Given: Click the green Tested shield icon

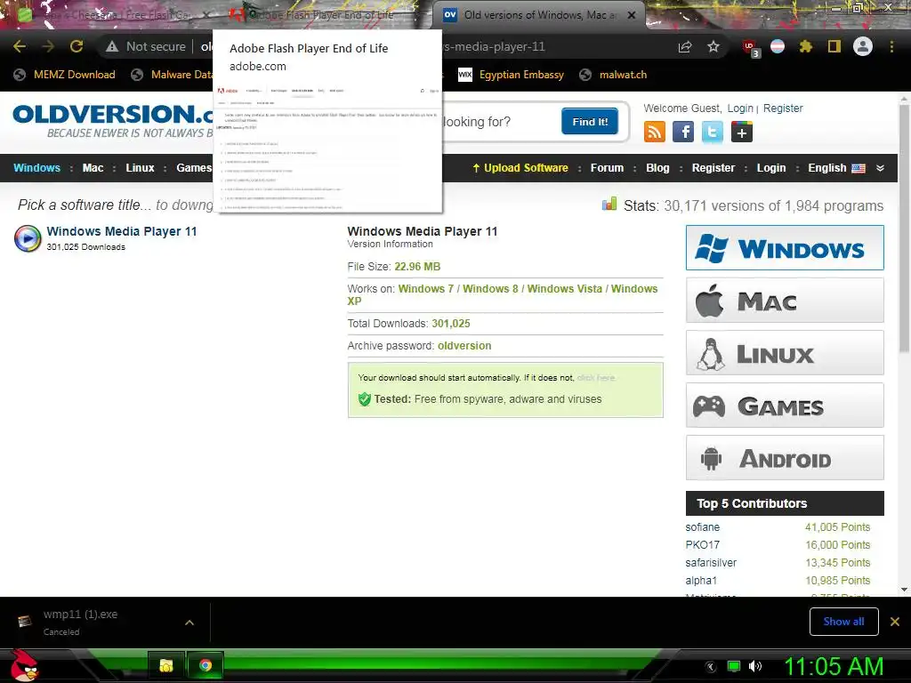Looking at the screenshot, I should [x=364, y=399].
